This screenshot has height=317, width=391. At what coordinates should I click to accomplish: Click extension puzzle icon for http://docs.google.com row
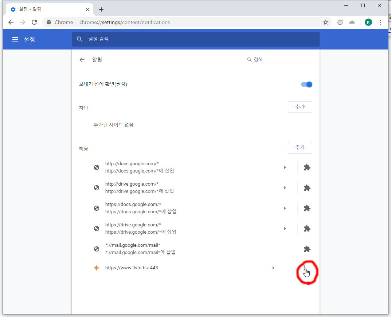pyautogui.click(x=307, y=167)
